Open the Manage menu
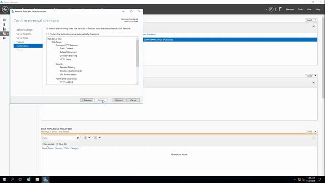The image size is (325, 183). (x=290, y=9)
